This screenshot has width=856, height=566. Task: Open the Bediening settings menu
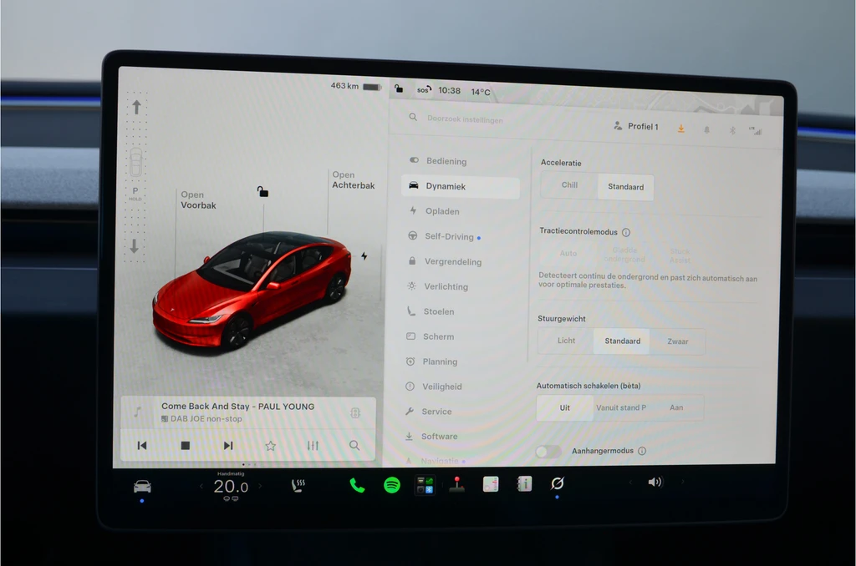(461, 161)
